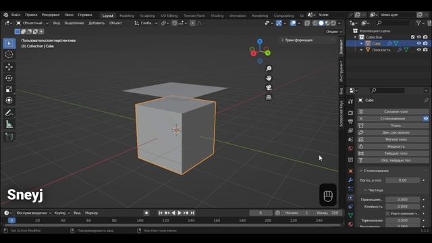The width and height of the screenshot is (432, 243).
Task: Choose the Add Cube tool
Action: coord(9,136)
